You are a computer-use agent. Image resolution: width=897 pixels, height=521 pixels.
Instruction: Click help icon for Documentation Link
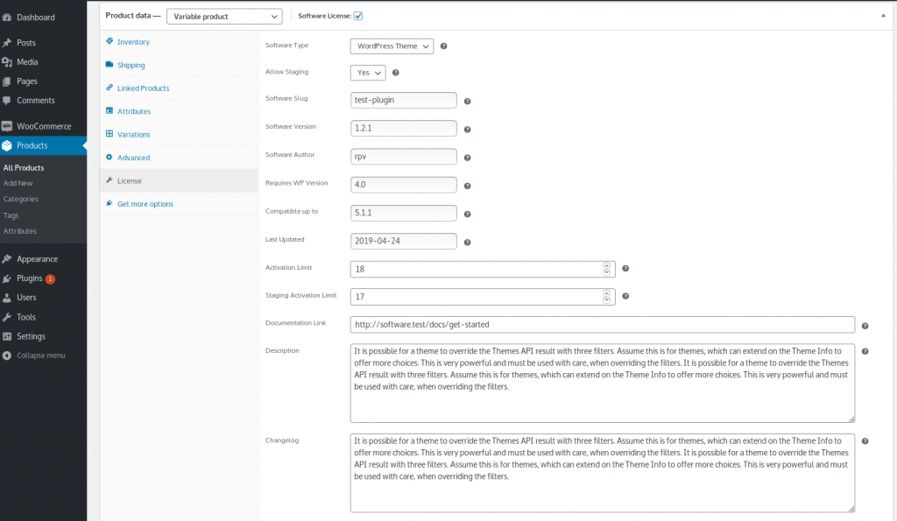(865, 326)
